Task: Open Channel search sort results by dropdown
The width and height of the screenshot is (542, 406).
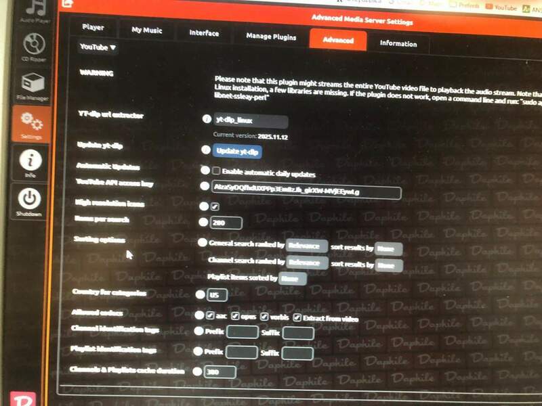Action: 388,265
